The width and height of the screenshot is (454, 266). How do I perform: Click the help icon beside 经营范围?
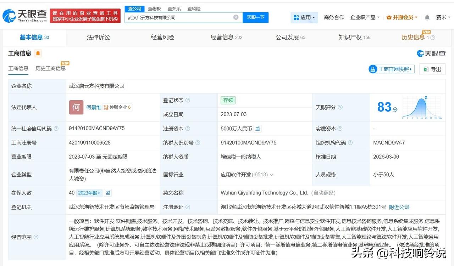tap(36, 237)
